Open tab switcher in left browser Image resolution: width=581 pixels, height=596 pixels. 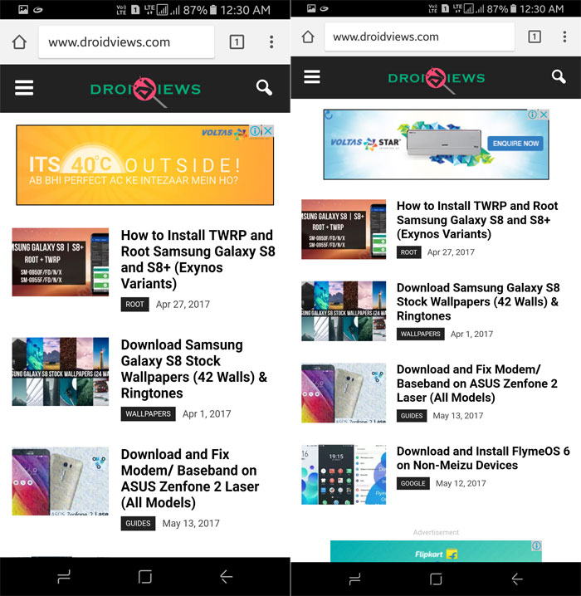click(x=237, y=42)
